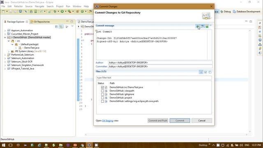Image resolution: width=263 pixels, height=148 pixels.
Task: Open Debug perspective in Eclipse toolbar
Action: [226, 12]
